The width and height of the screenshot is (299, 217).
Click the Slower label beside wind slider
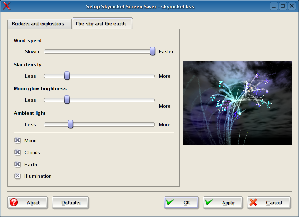tap(32, 52)
